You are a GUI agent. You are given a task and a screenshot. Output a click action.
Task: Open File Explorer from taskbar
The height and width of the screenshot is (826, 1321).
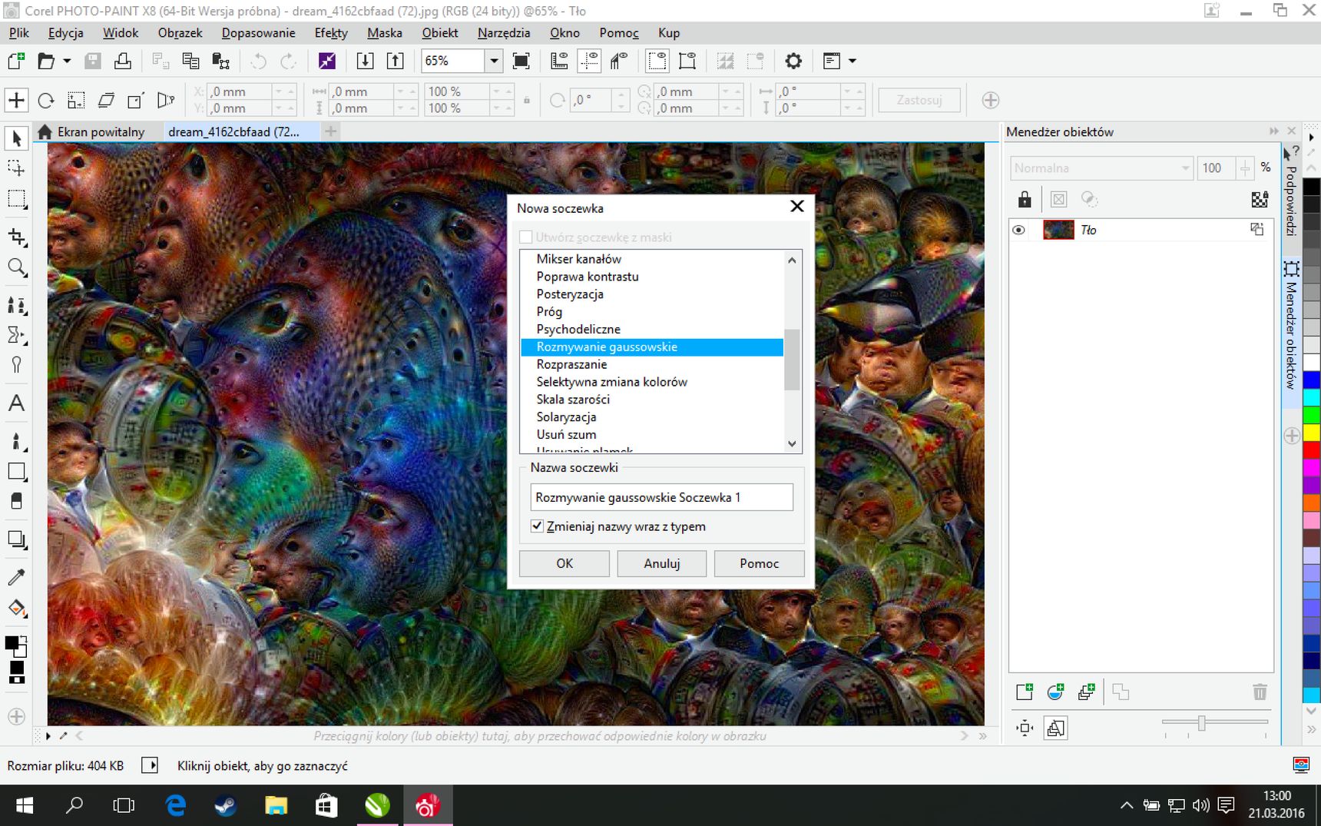coord(276,805)
